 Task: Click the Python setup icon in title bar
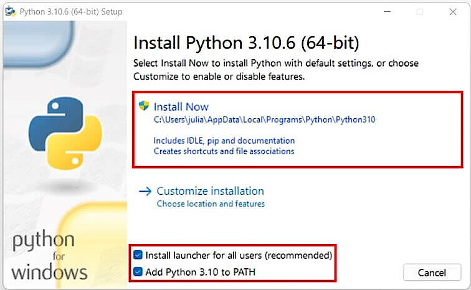10,11
